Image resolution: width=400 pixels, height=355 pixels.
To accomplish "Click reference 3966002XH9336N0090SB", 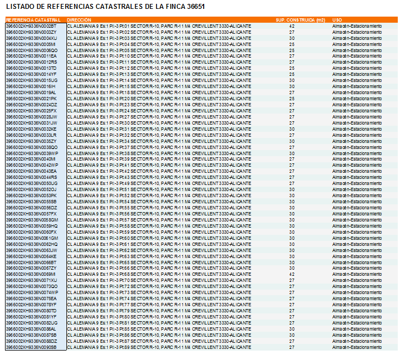I will 32,347.
